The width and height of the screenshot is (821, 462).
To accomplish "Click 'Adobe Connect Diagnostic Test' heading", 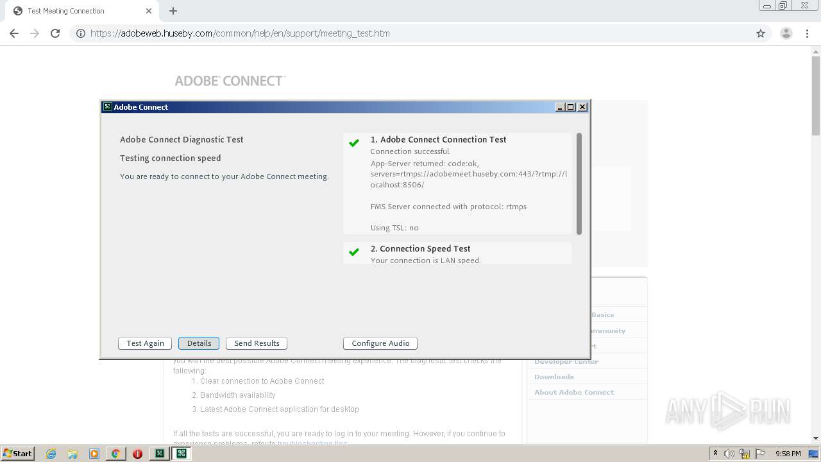I will pos(182,139).
